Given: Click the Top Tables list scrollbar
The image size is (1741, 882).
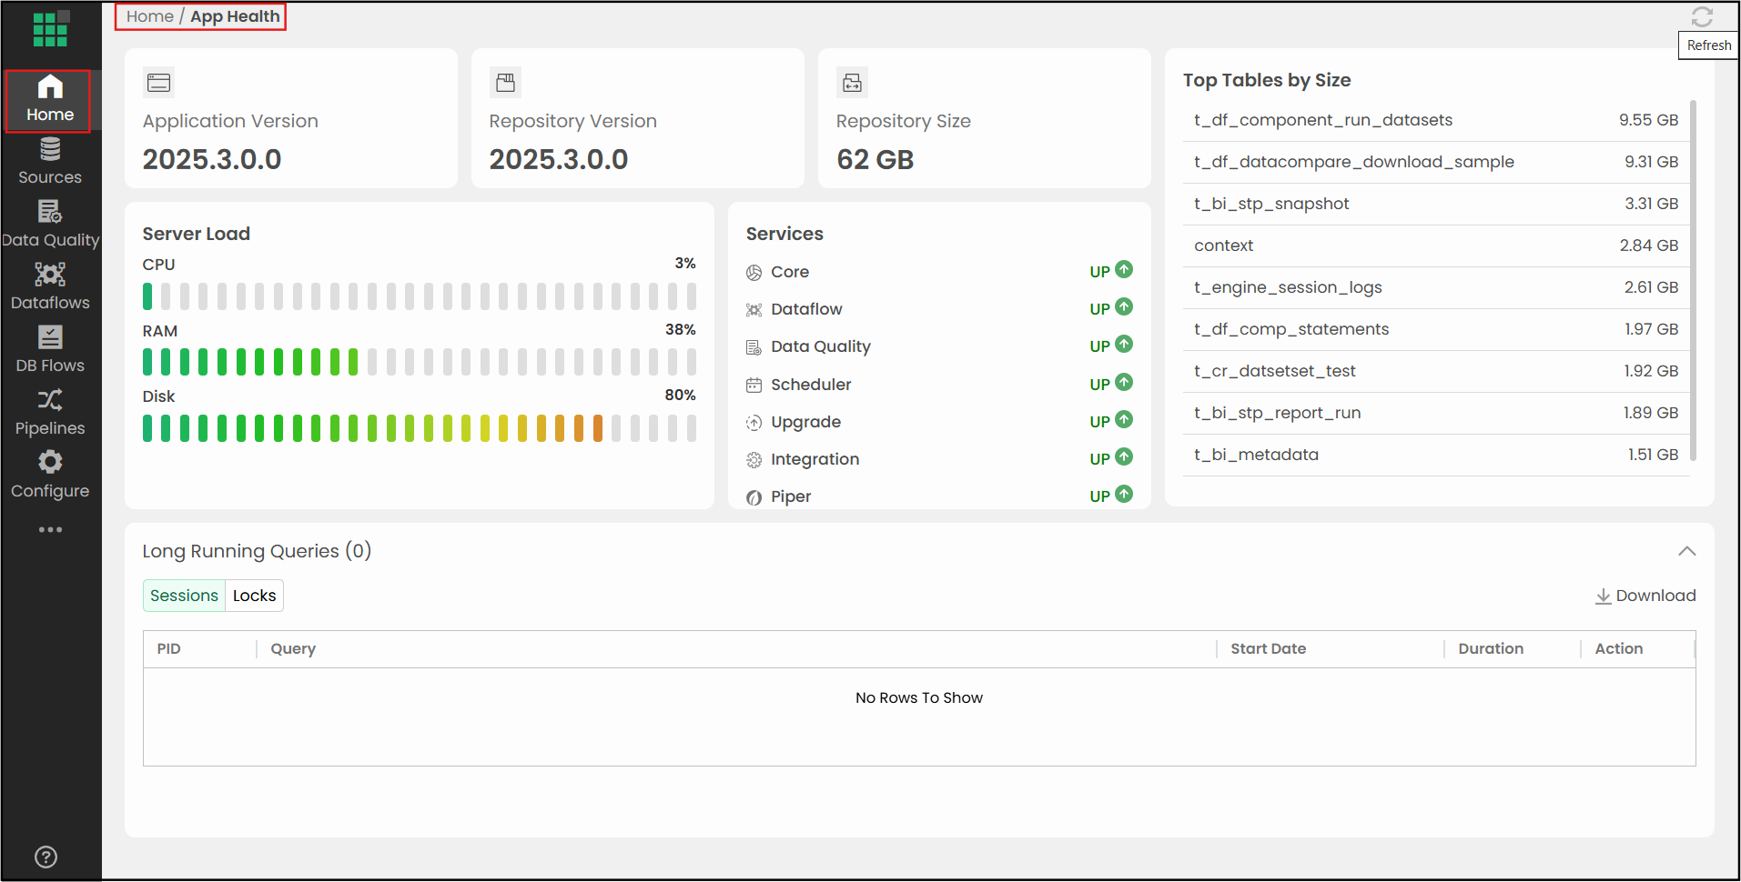Looking at the screenshot, I should click(1692, 280).
